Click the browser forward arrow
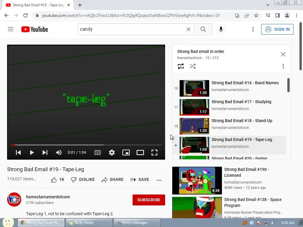The image size is (303, 227). (16, 15)
